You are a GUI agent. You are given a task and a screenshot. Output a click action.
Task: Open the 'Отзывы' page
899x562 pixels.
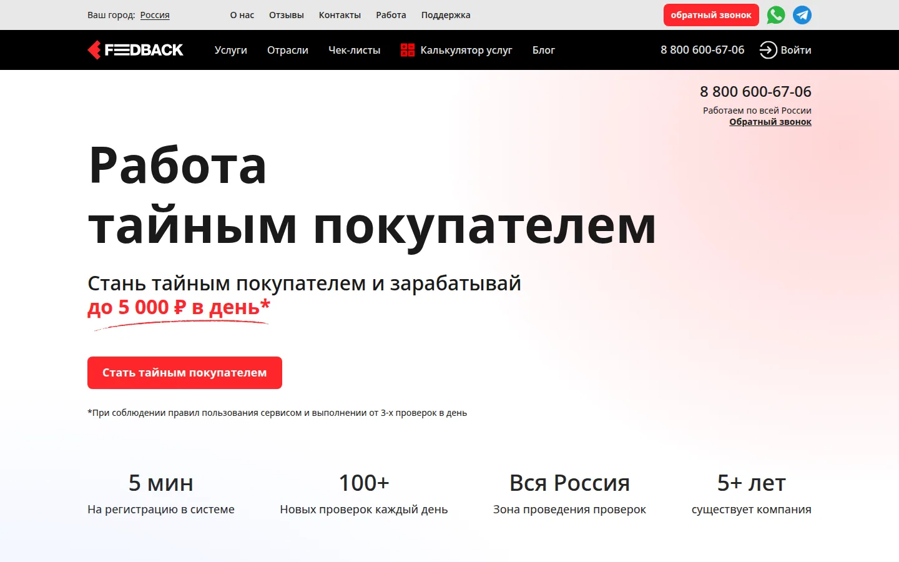tap(287, 15)
